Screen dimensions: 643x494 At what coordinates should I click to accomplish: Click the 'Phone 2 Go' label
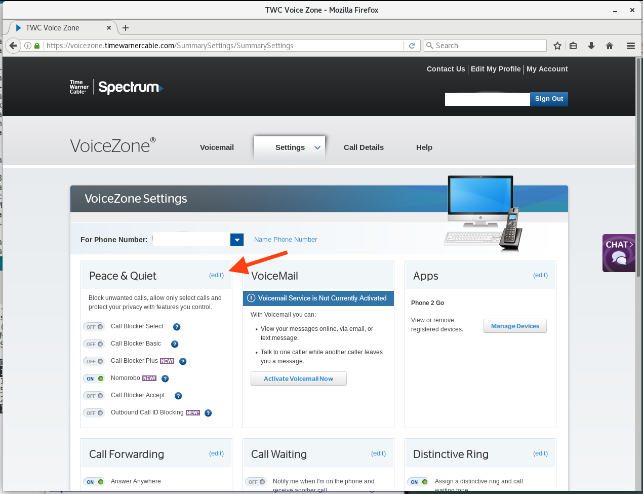coord(427,303)
